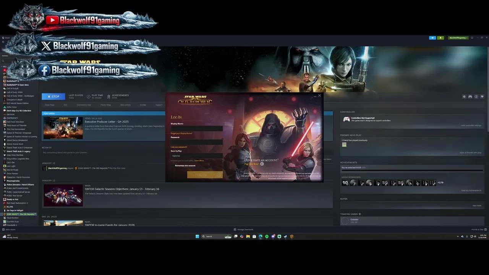Viewport: 489px width, 275px height.
Task: Click the Achievements badge icon beside Play Time
Action: click(x=109, y=97)
